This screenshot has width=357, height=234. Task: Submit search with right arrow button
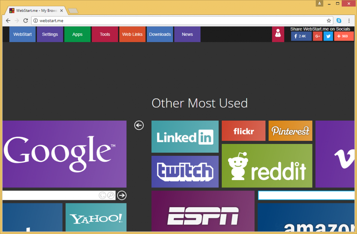(x=122, y=195)
